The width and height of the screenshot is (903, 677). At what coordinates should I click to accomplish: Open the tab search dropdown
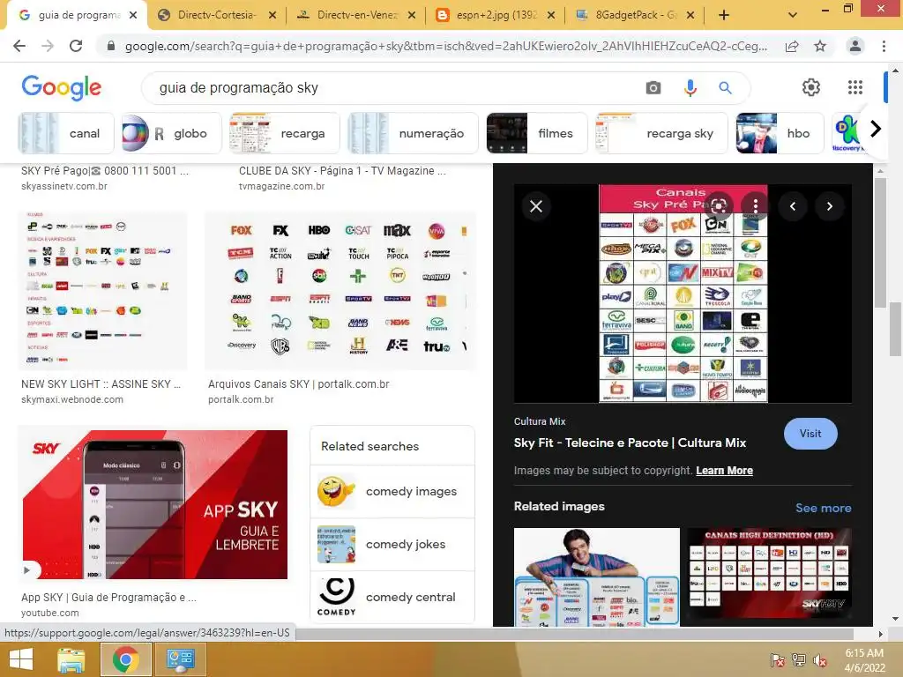(x=793, y=16)
